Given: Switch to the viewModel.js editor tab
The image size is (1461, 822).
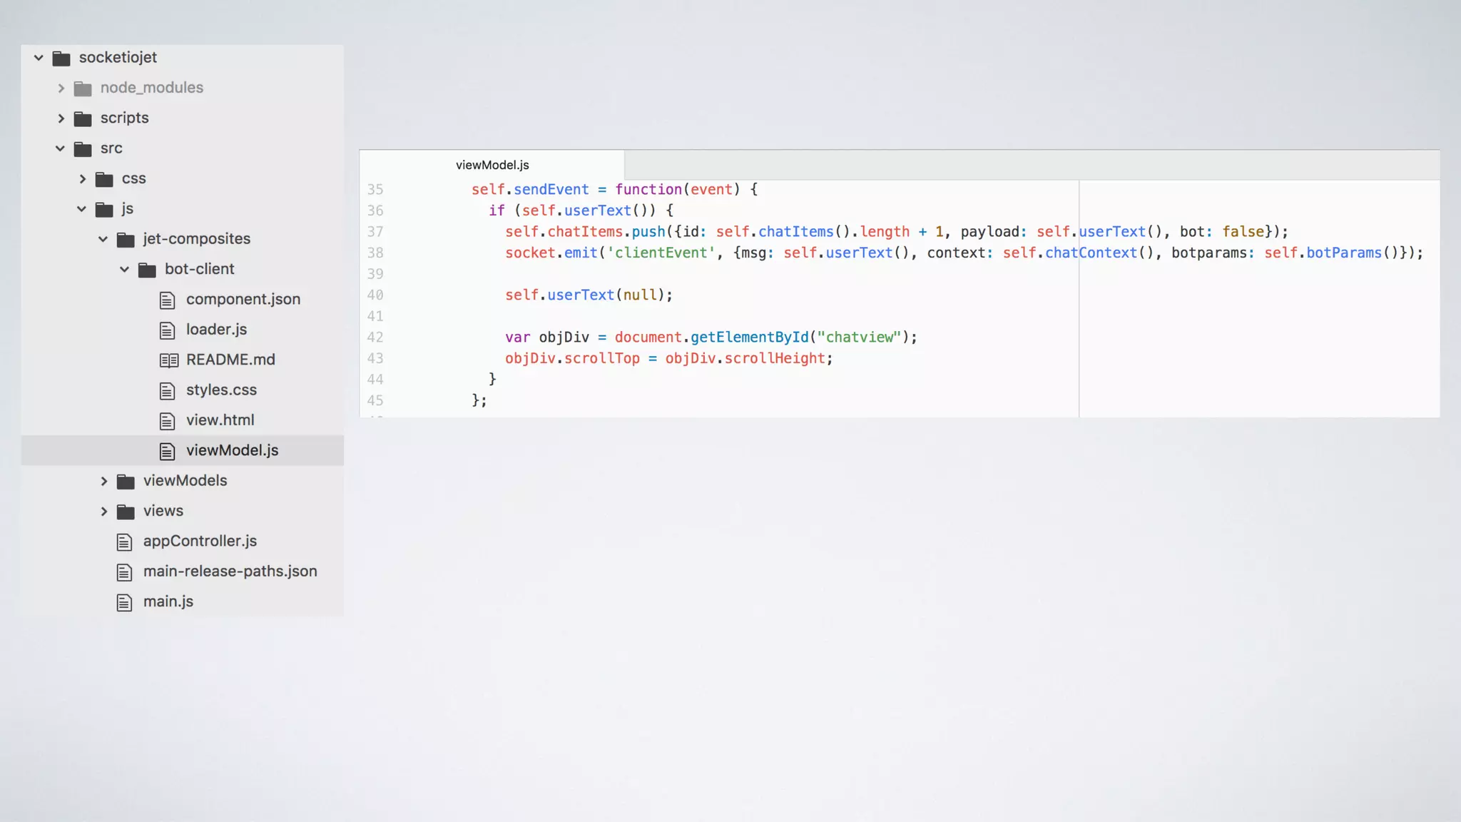Looking at the screenshot, I should coord(492,165).
